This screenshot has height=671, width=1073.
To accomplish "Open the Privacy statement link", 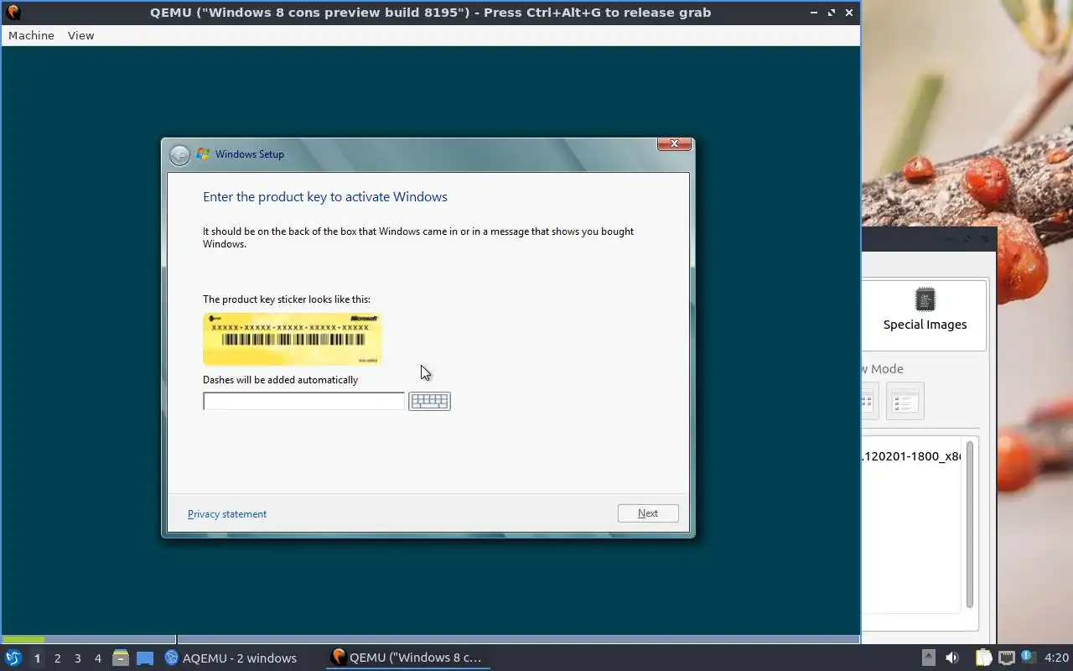I will pyautogui.click(x=227, y=514).
